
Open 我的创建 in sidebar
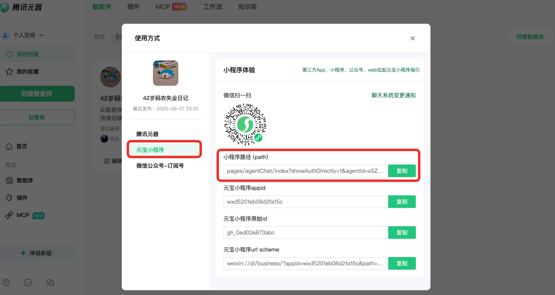[x=37, y=54]
